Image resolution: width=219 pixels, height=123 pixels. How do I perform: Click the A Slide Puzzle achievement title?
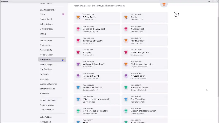pos(89,17)
